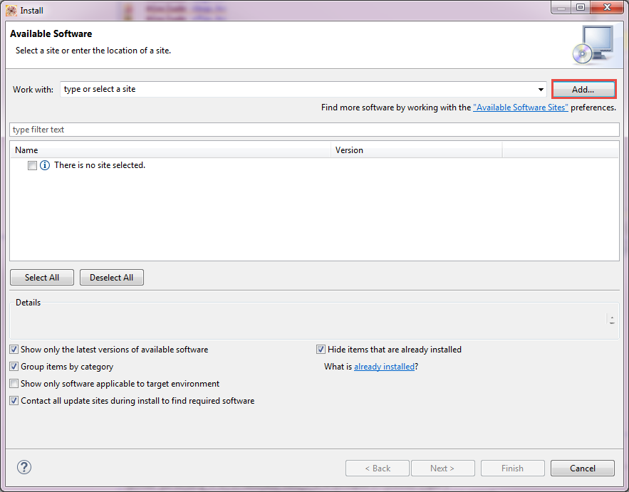The width and height of the screenshot is (629, 492).
Task: Select the 'There is no site selected.' row text
Action: pos(100,165)
